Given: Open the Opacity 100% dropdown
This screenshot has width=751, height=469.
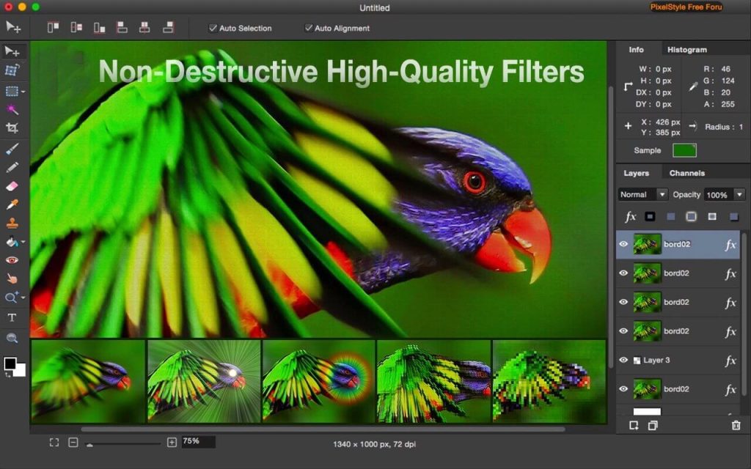Looking at the screenshot, I should (724, 194).
